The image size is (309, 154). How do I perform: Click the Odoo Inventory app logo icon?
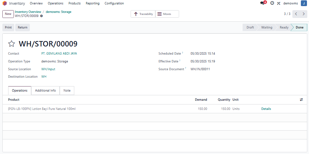pyautogui.click(x=4, y=3)
